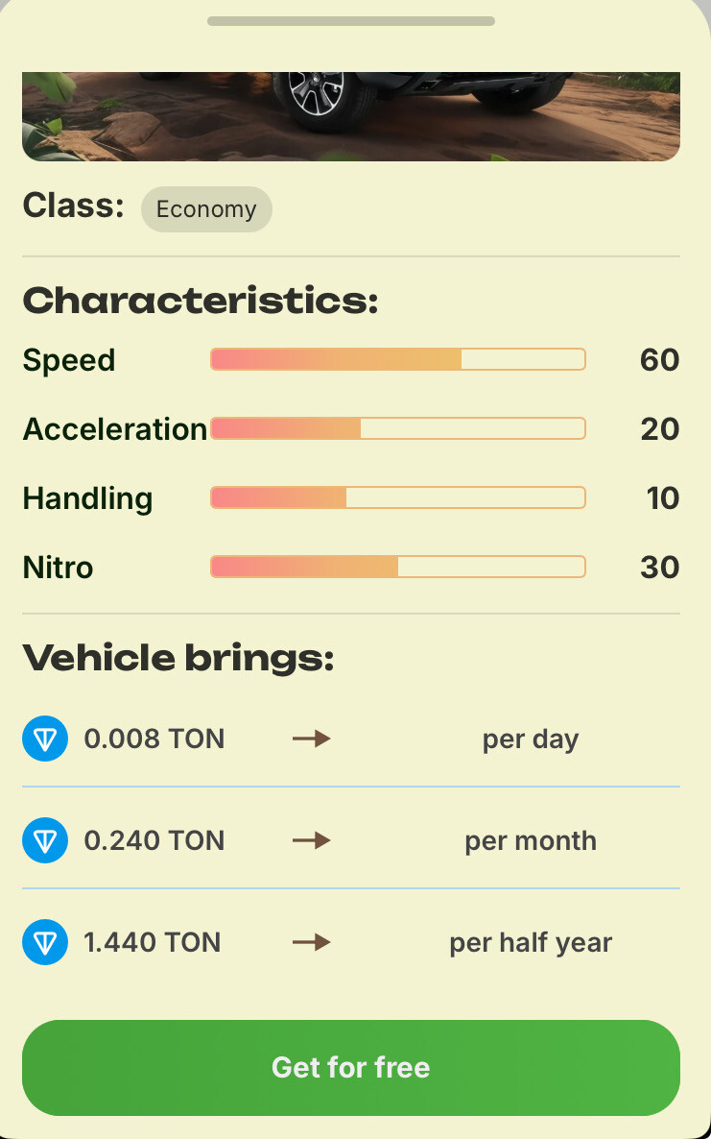Viewport: 711px width, 1139px height.
Task: Click the Vehicle brings heading
Action: click(178, 658)
